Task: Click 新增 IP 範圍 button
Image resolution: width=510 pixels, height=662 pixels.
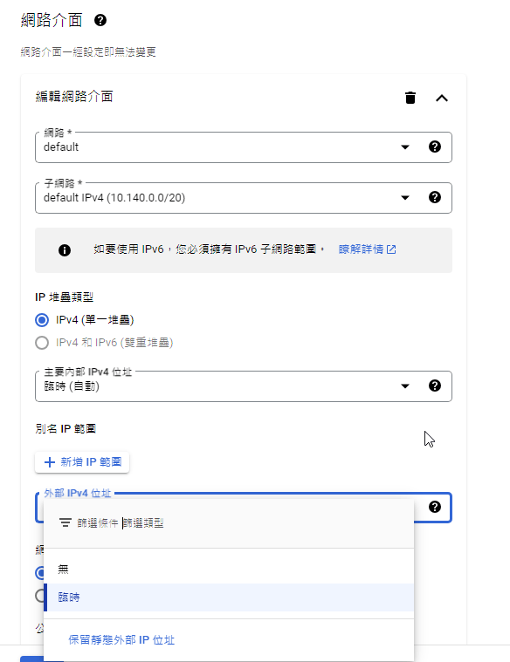Action: (x=82, y=462)
